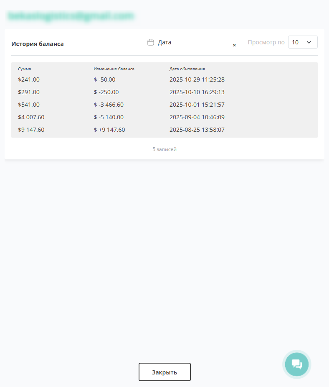Click the blurred email address at top
This screenshot has width=329, height=387.
pos(71,16)
